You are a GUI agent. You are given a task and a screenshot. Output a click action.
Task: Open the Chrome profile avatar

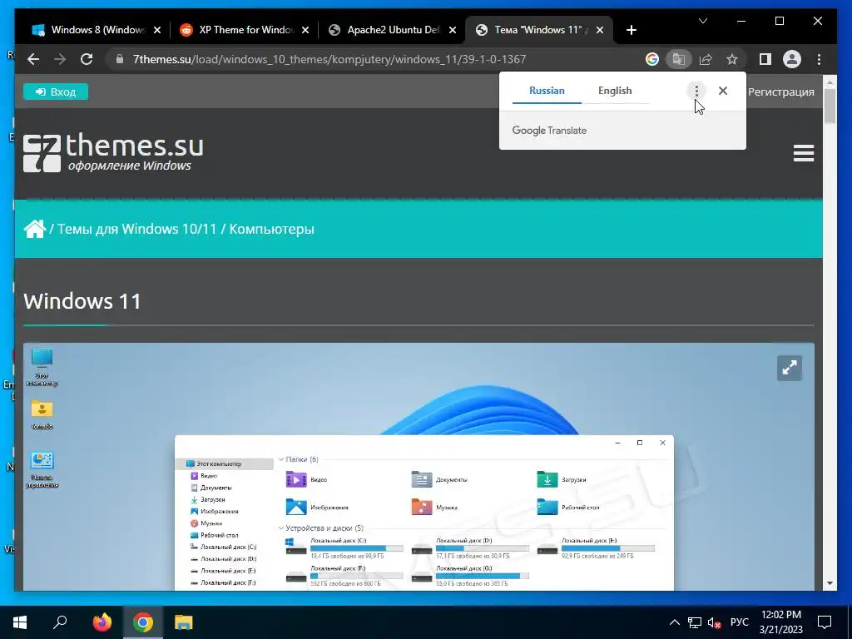pos(792,59)
